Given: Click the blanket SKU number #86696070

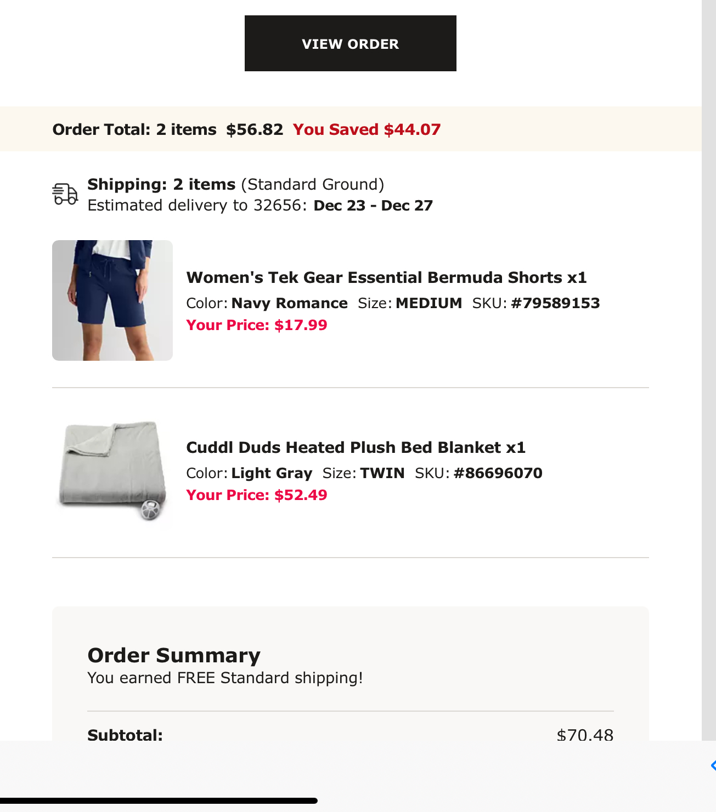Looking at the screenshot, I should (498, 473).
